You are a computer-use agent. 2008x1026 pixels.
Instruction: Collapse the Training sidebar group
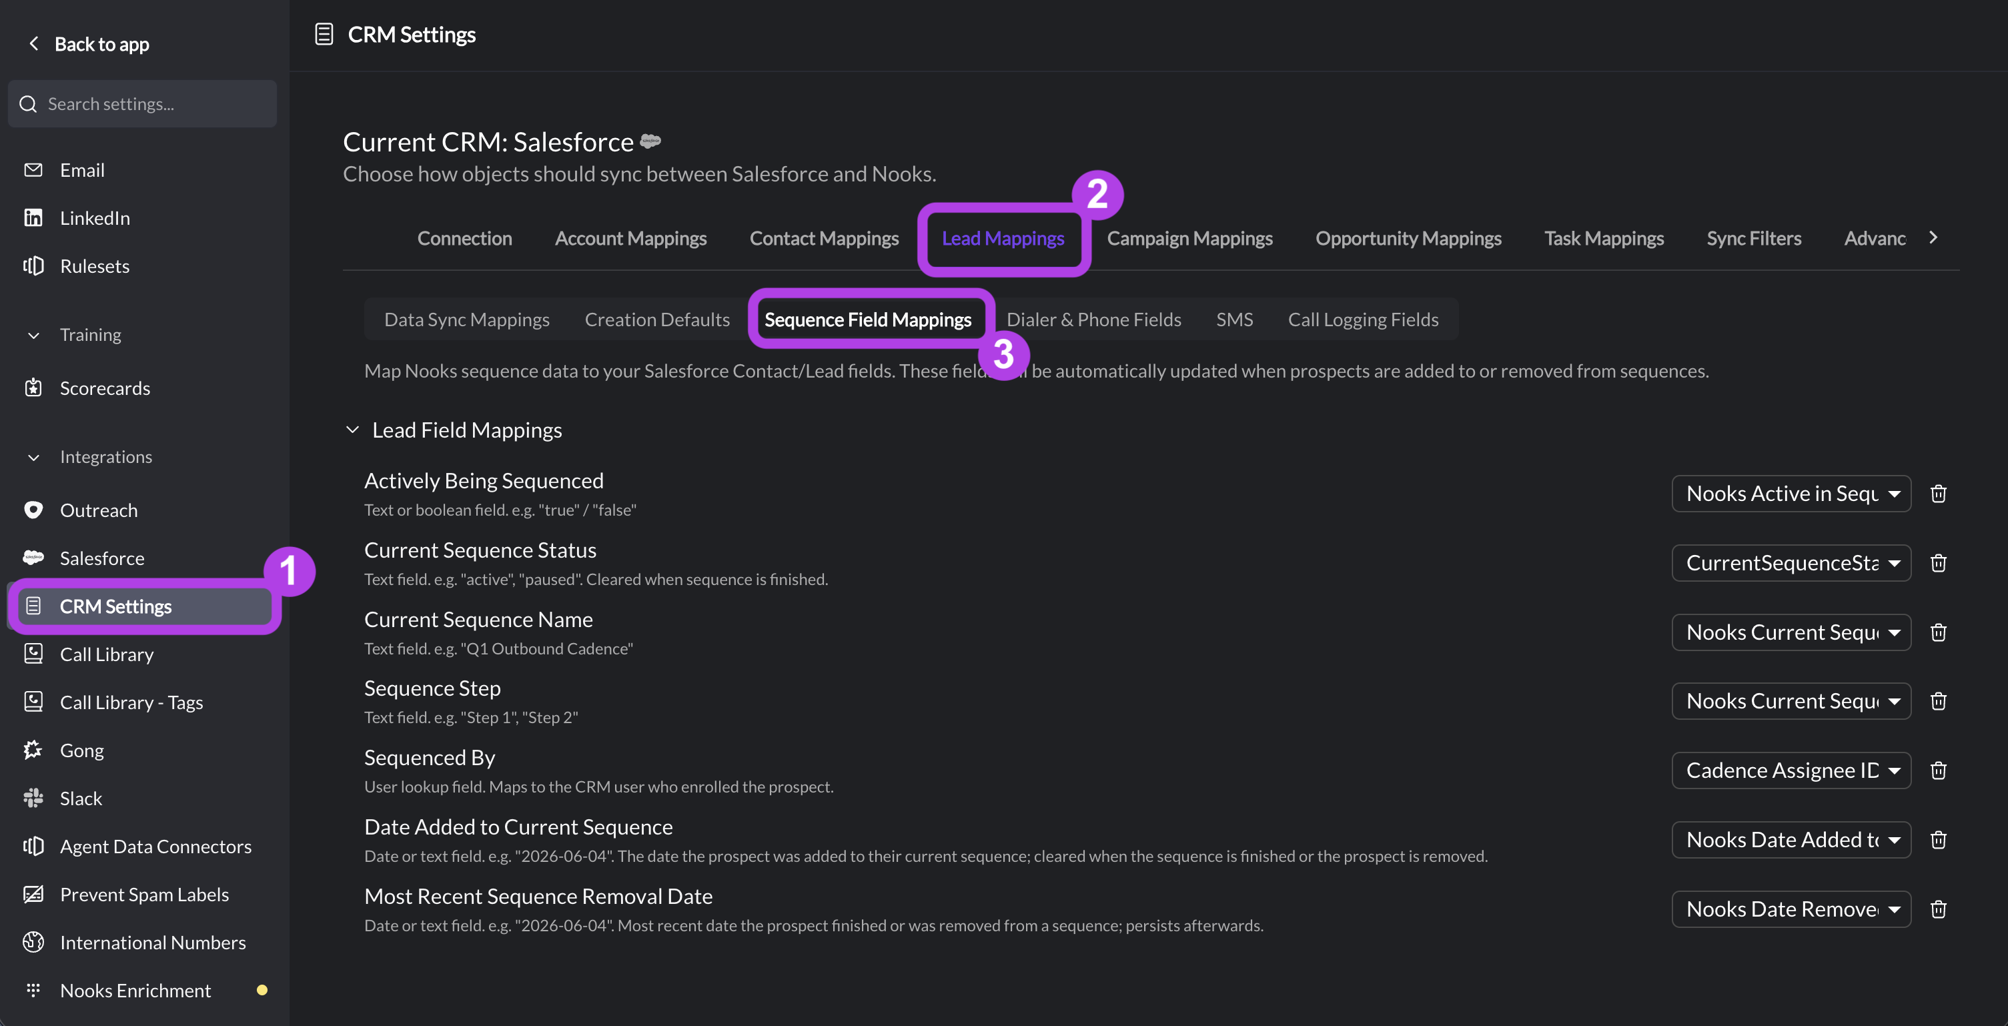[x=33, y=336]
